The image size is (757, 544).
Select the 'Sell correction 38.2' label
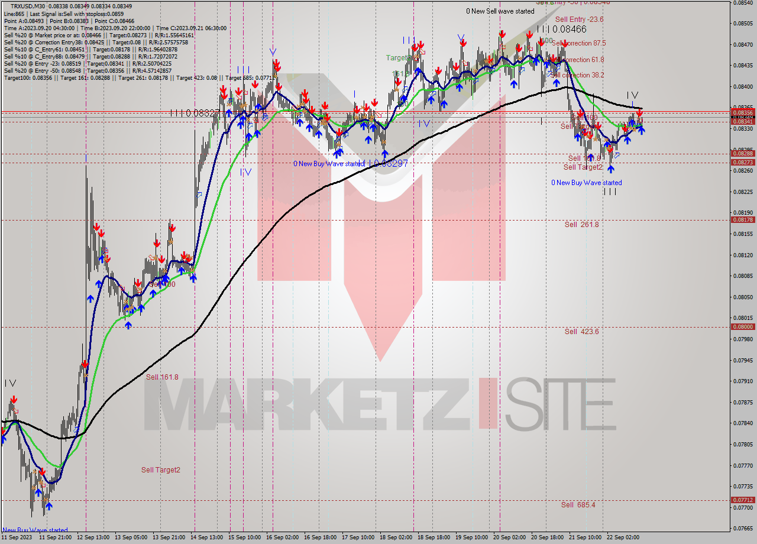point(577,75)
